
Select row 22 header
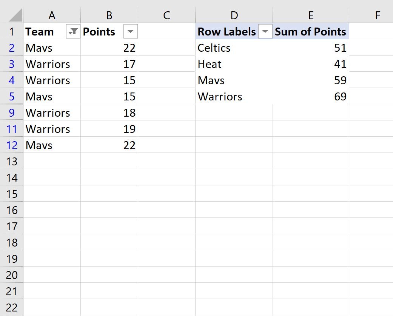[x=12, y=307]
